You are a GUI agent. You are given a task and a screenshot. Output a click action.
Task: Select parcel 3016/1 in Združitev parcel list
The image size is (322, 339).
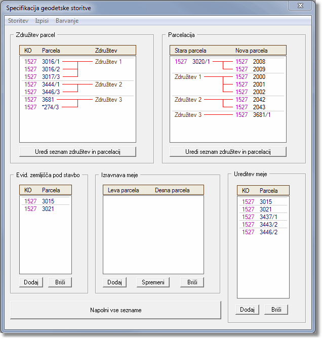(51, 62)
